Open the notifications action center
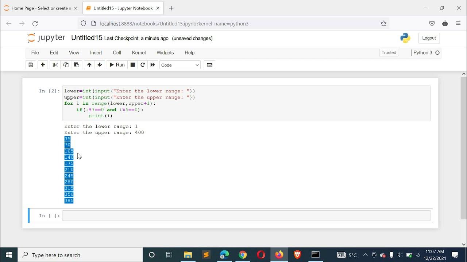 pos(455,255)
